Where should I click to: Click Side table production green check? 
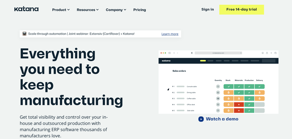coord(249,111)
